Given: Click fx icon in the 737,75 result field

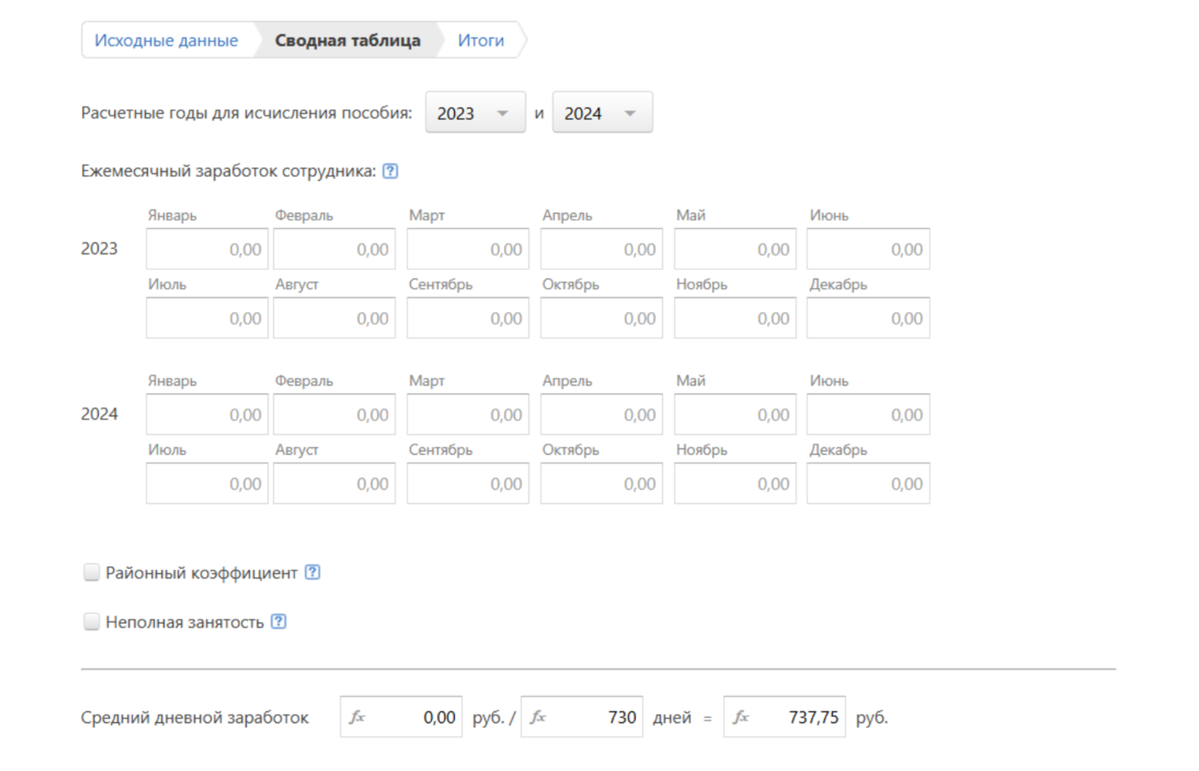Looking at the screenshot, I should [741, 717].
